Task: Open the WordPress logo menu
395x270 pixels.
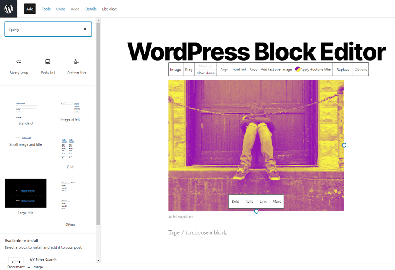Action: click(x=8, y=9)
